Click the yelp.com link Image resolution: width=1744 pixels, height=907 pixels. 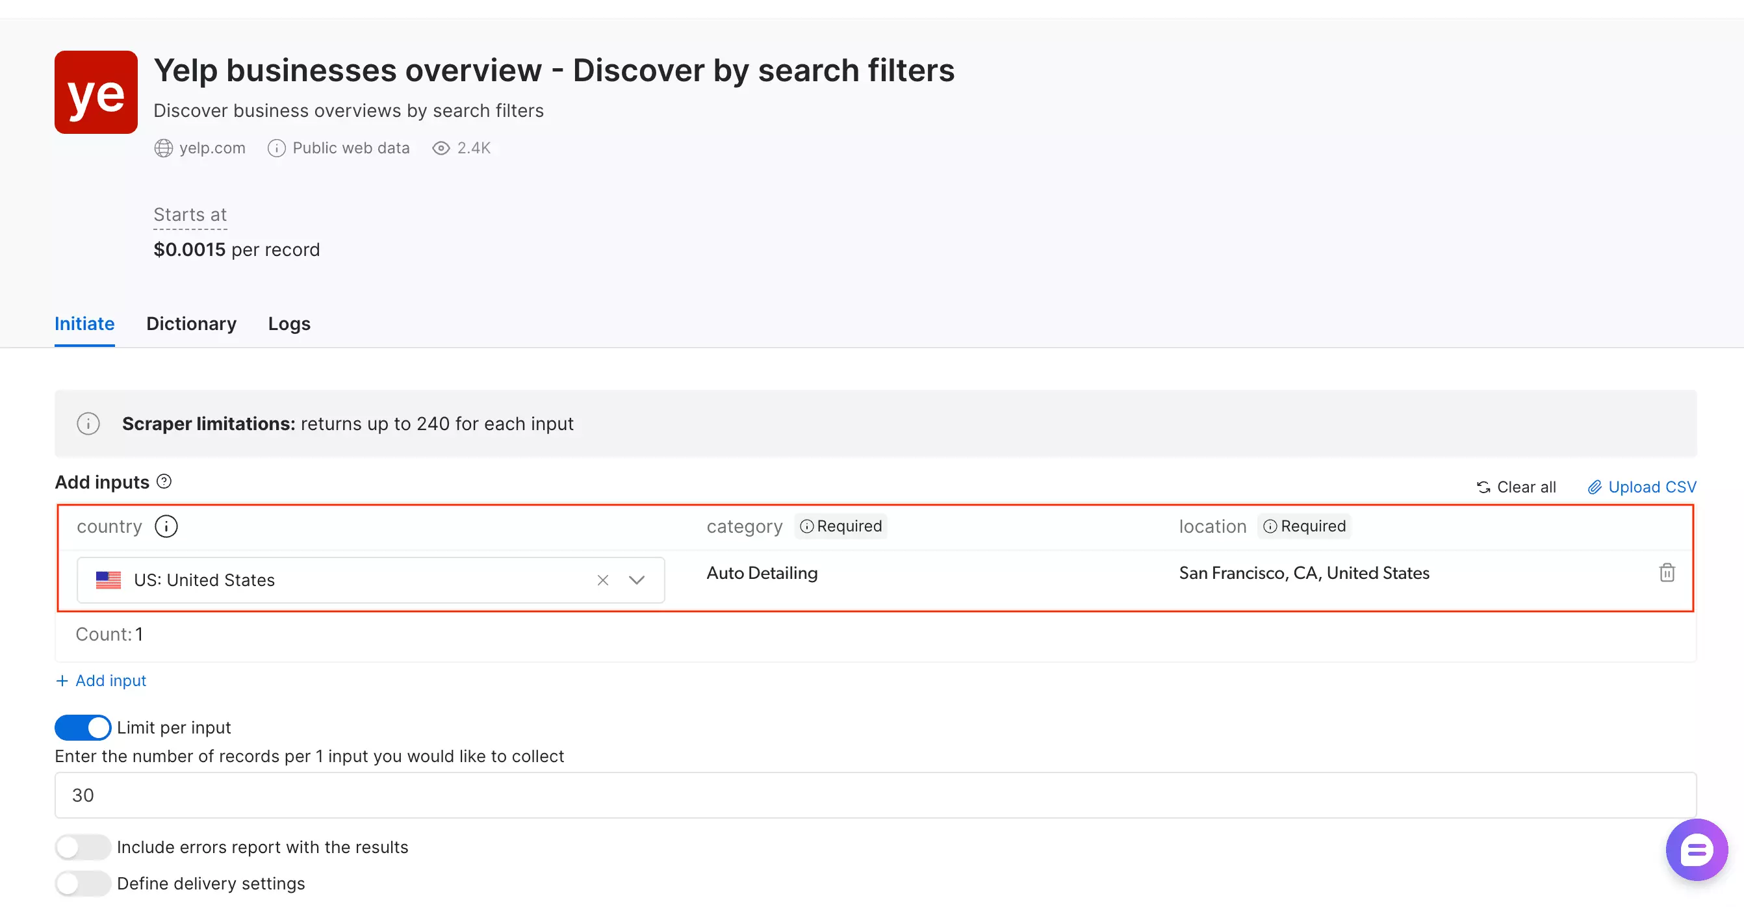coord(212,148)
